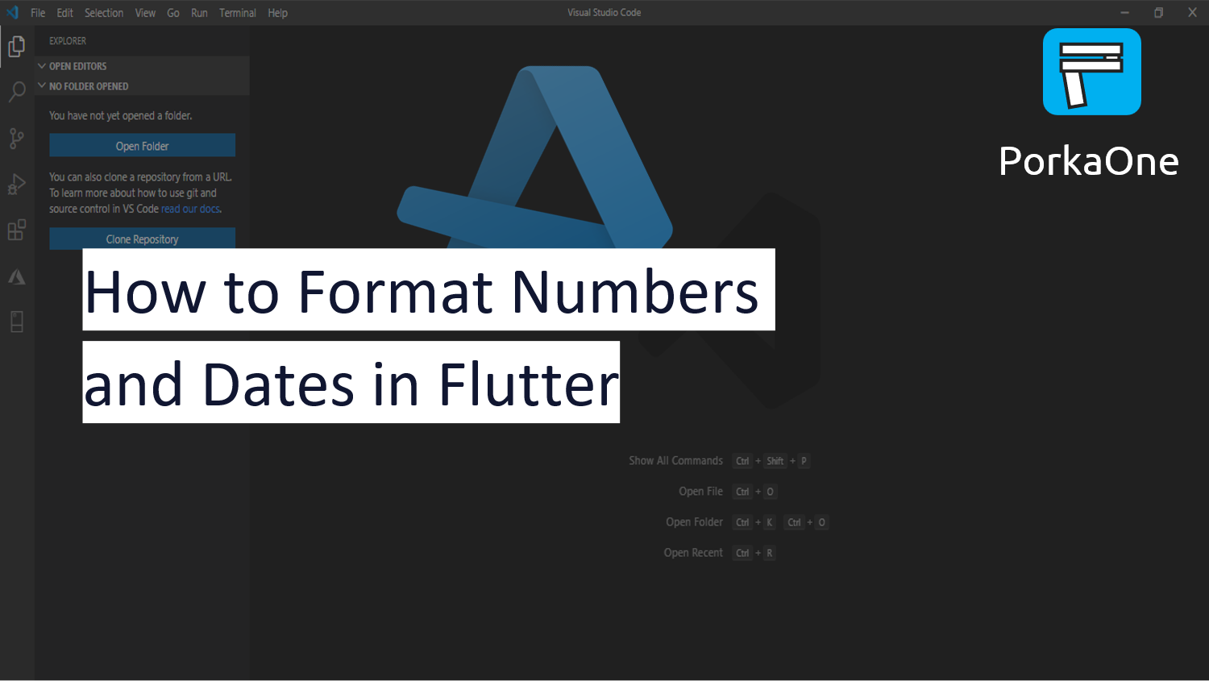Close the Visual Studio Code window

[x=1192, y=13]
